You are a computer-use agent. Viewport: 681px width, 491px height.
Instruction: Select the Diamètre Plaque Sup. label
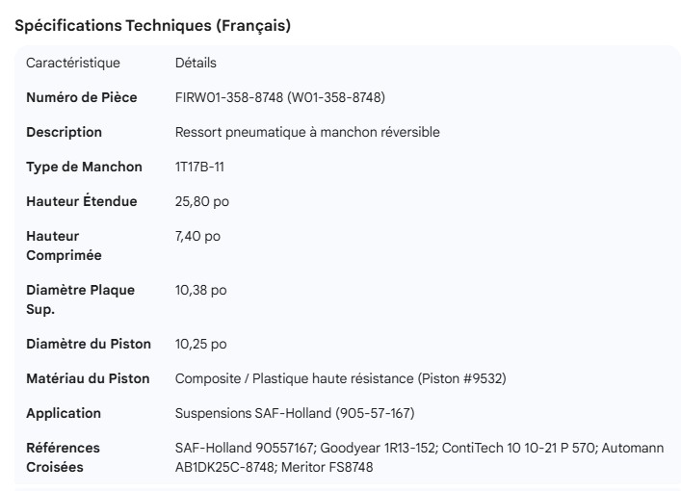80,299
